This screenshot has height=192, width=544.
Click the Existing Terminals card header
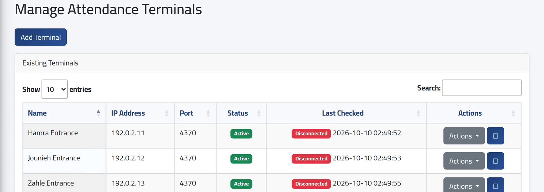272,63
